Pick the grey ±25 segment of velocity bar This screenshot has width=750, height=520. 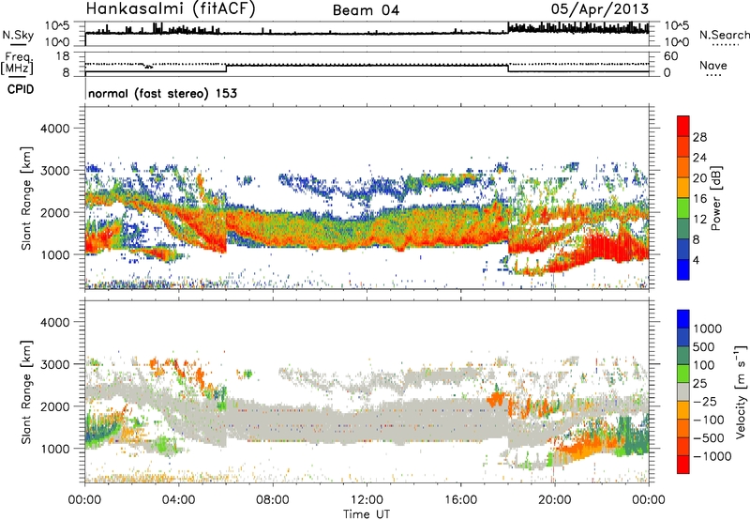(683, 392)
